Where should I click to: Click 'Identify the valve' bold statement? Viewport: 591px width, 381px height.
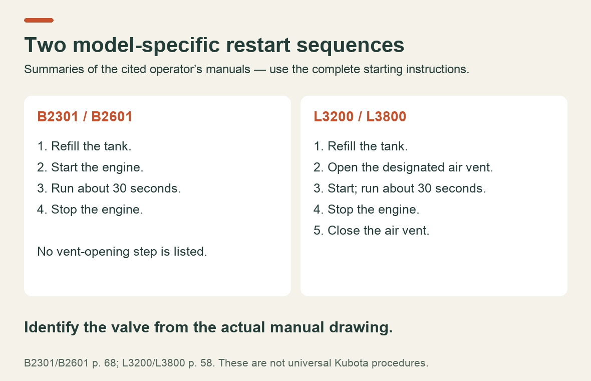coord(208,327)
